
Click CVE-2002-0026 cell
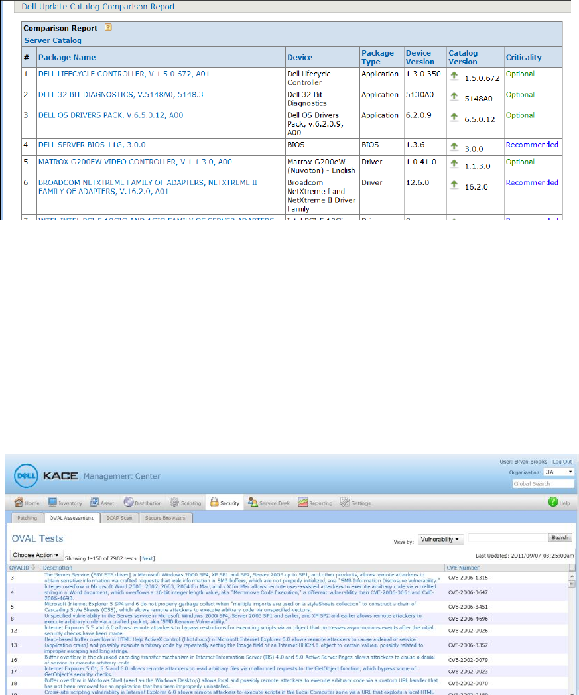(468, 630)
